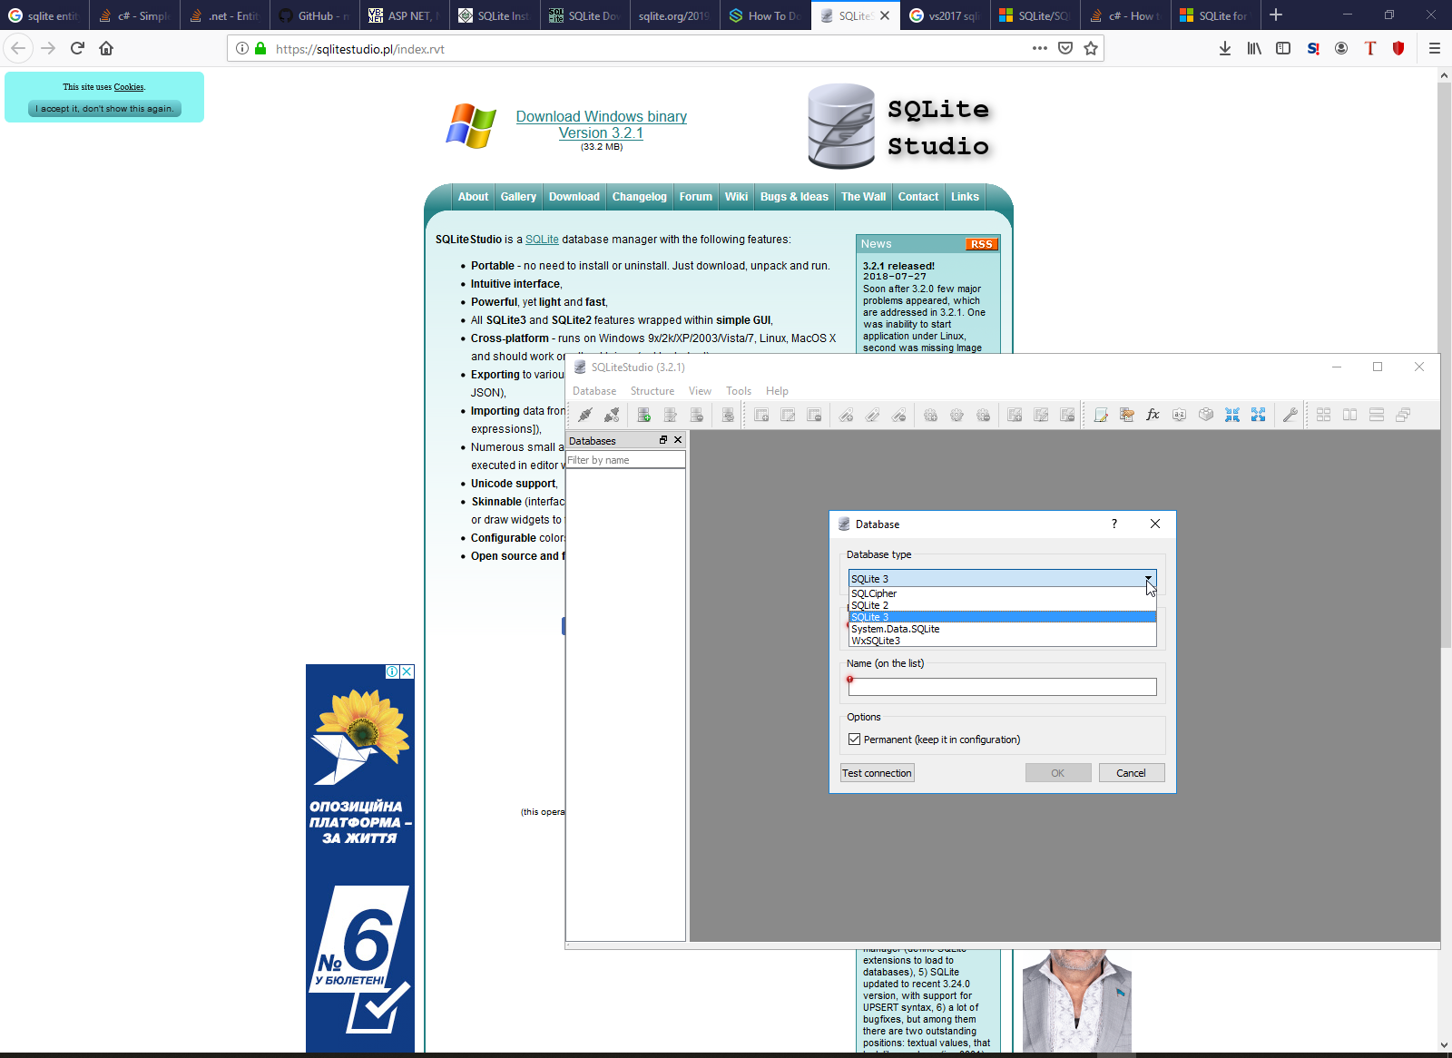Click the red shield extension icon
The image size is (1452, 1058).
[x=1398, y=48]
